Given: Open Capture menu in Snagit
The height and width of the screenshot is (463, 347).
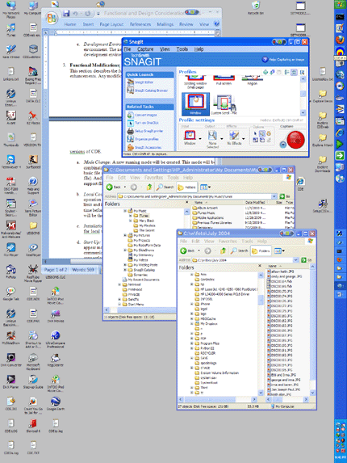Looking at the screenshot, I should point(145,49).
